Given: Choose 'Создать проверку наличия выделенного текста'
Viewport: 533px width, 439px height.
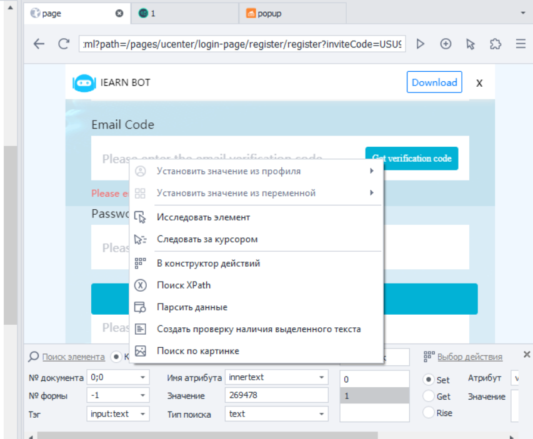Looking at the screenshot, I should coord(257,329).
